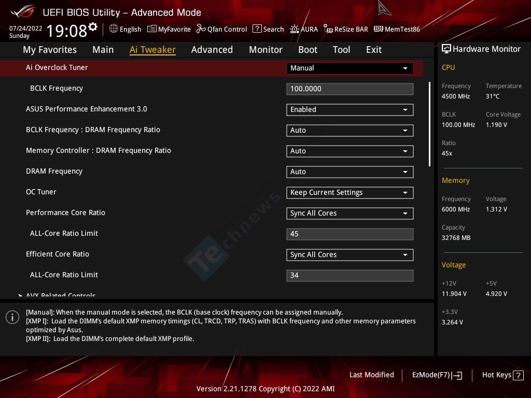Switch to Boot tab
Screen dimensions: 531x398
tap(308, 50)
